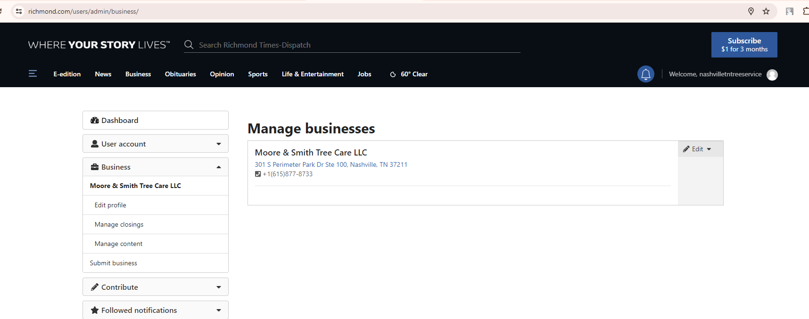
Task: Click the location pin icon in address bar
Action: pyautogui.click(x=751, y=11)
